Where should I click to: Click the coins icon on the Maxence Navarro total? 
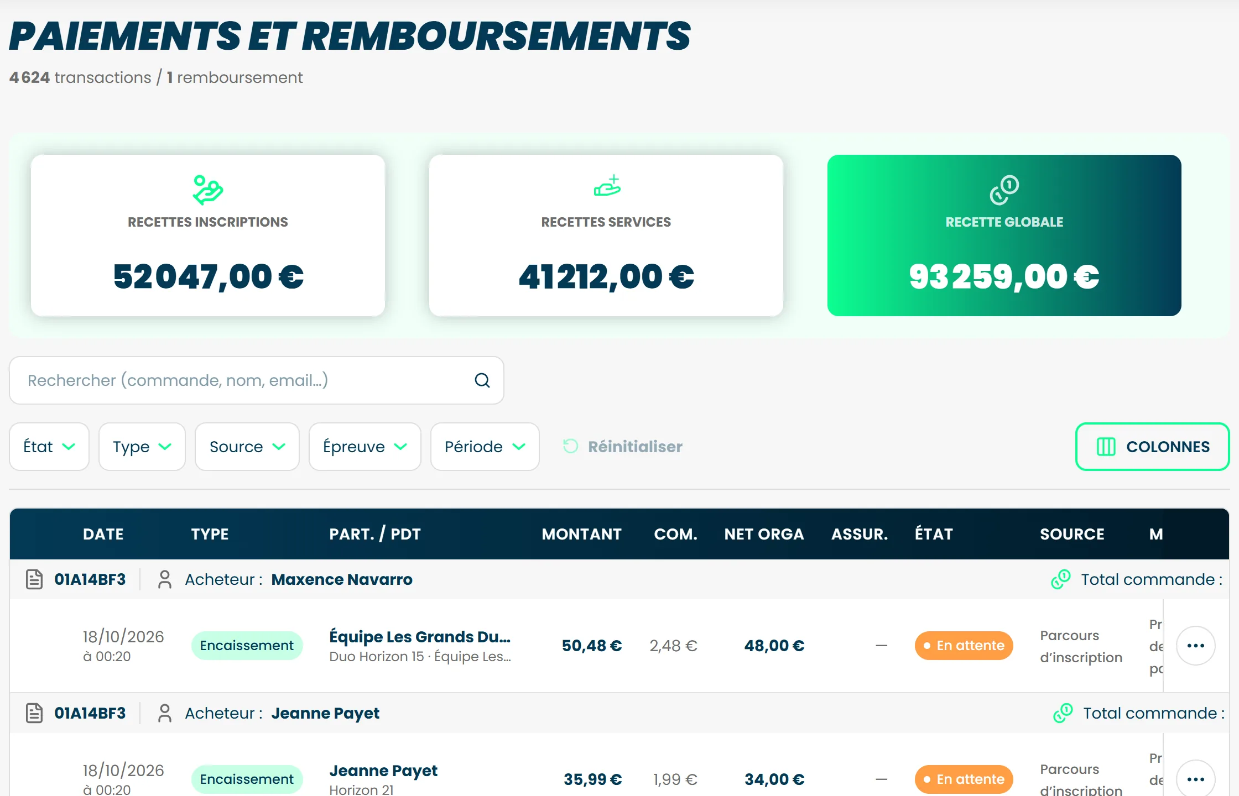coord(1061,579)
